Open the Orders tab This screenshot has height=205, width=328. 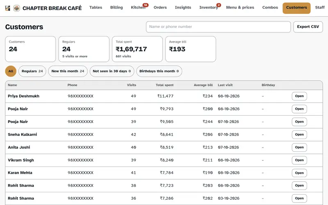tap(160, 7)
